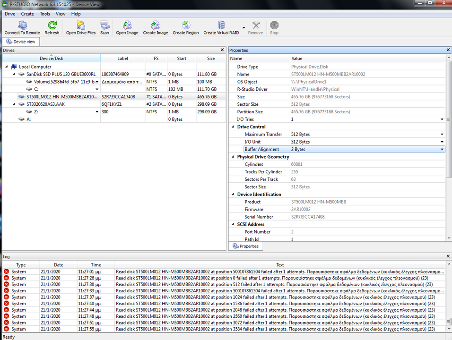Screen dimensions: 452x340
Task: Open the Maximum Transfer value dropdown
Action: [442, 134]
